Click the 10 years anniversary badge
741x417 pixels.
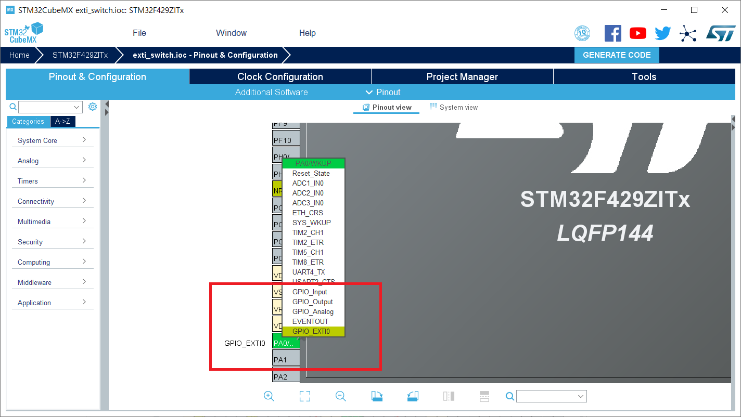coord(582,33)
